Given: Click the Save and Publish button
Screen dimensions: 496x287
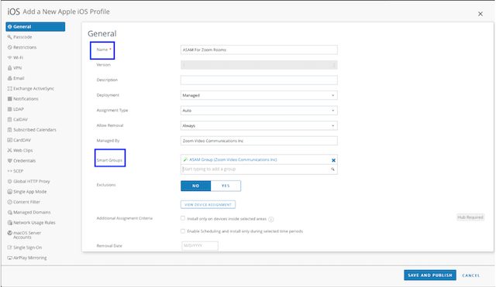Looking at the screenshot, I should [430, 275].
